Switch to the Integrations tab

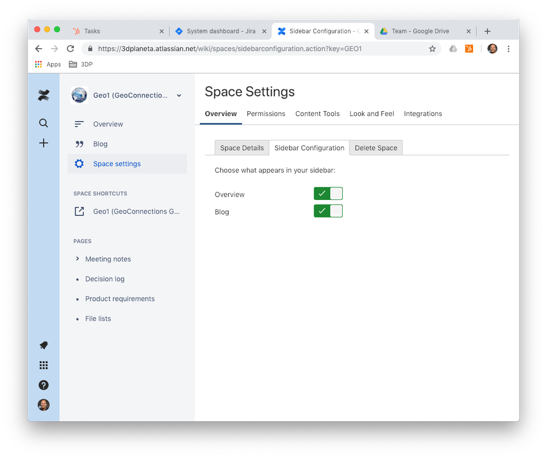click(423, 114)
